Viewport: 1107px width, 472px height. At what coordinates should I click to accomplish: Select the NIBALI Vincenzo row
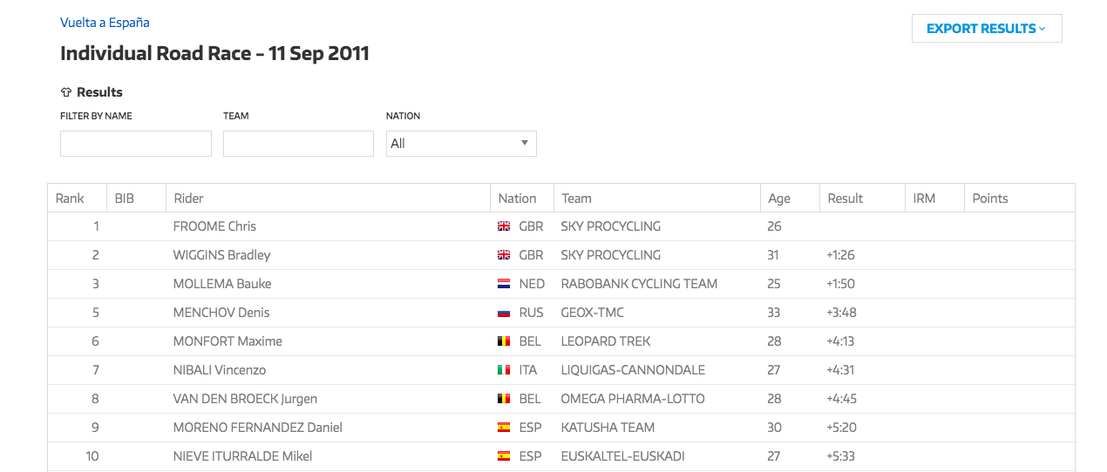click(x=561, y=370)
